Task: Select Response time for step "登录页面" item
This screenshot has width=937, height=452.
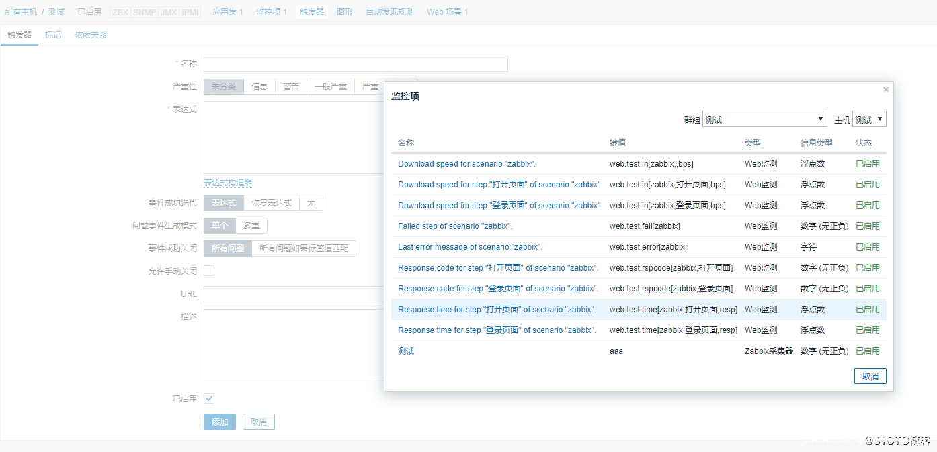Action: pos(497,330)
